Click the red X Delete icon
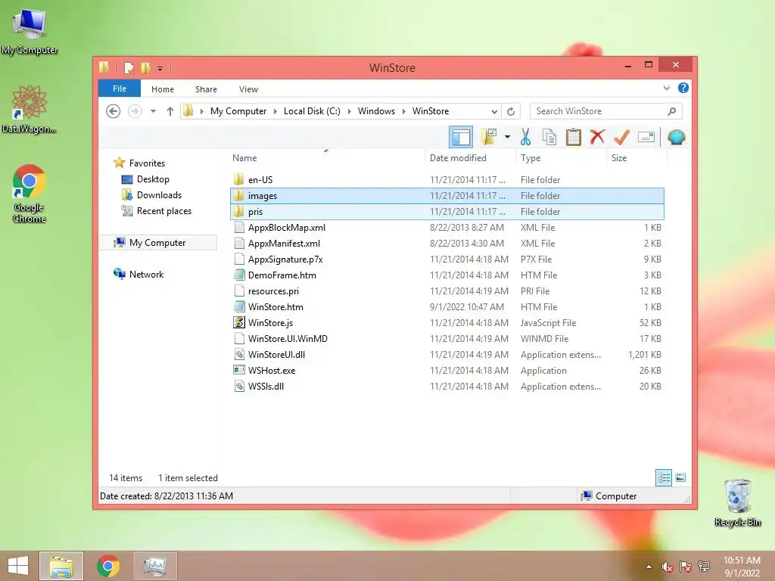Image resolution: width=775 pixels, height=581 pixels. [597, 137]
